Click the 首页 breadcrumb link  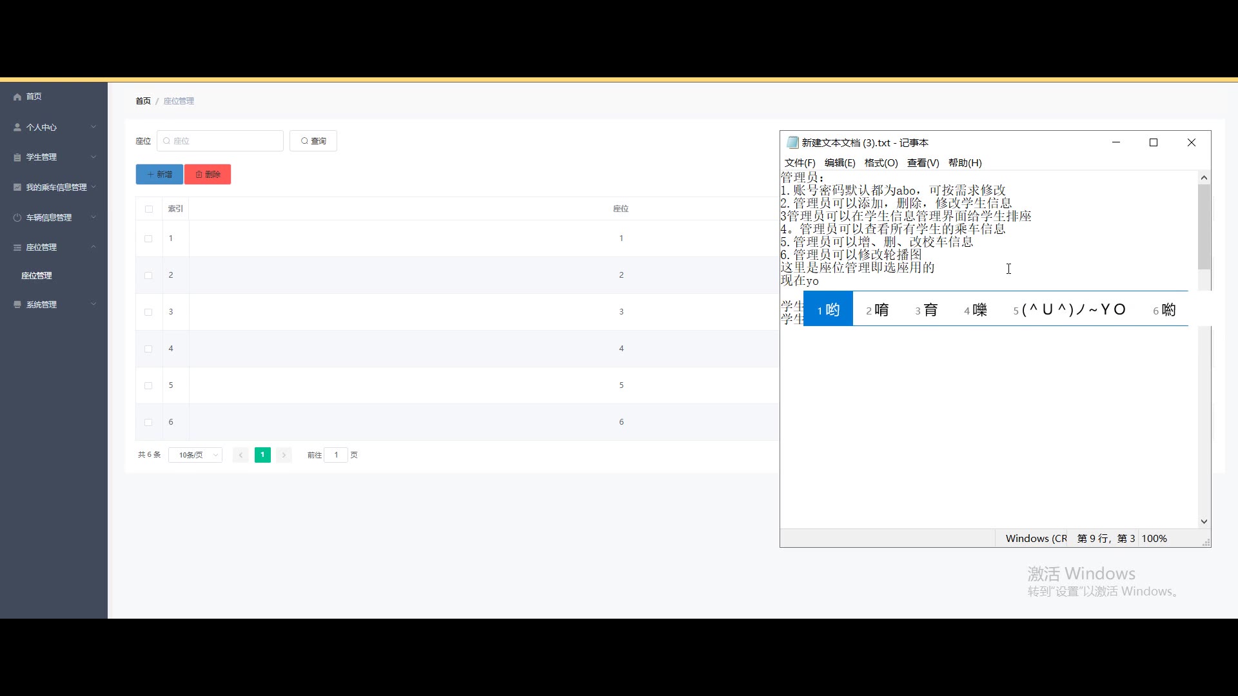(x=143, y=101)
